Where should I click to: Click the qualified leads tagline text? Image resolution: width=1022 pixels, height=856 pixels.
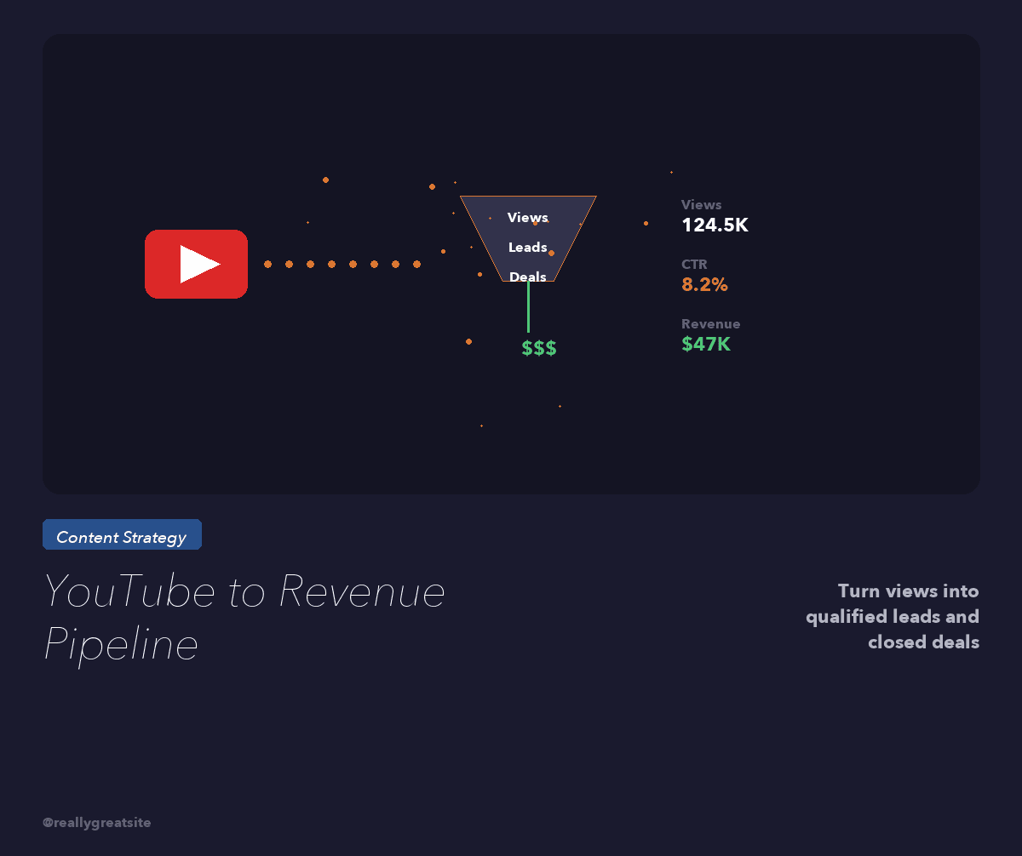[893, 616]
